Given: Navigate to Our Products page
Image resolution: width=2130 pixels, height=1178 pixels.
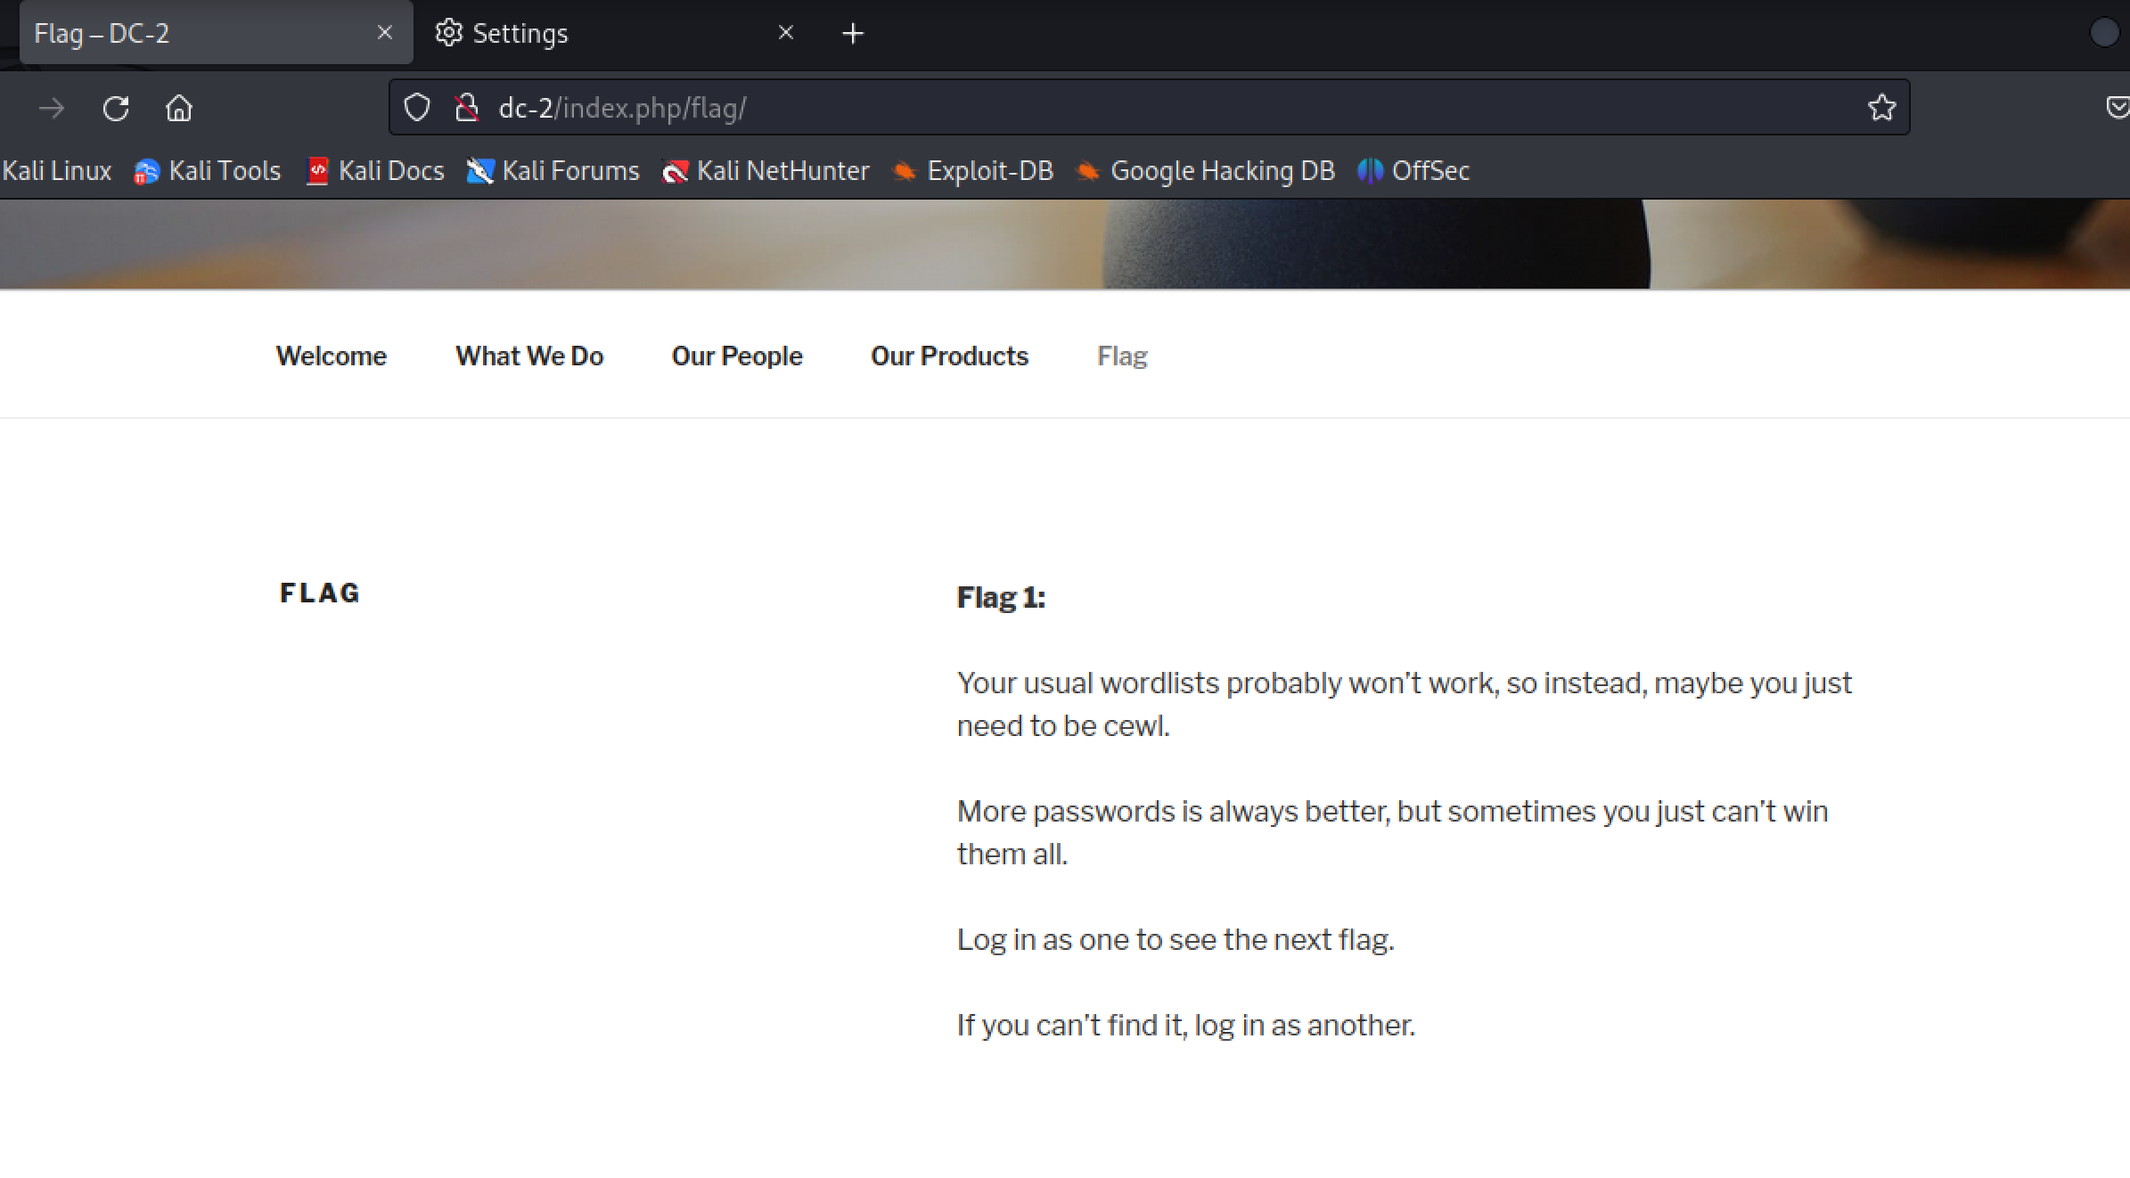Looking at the screenshot, I should click(x=949, y=356).
